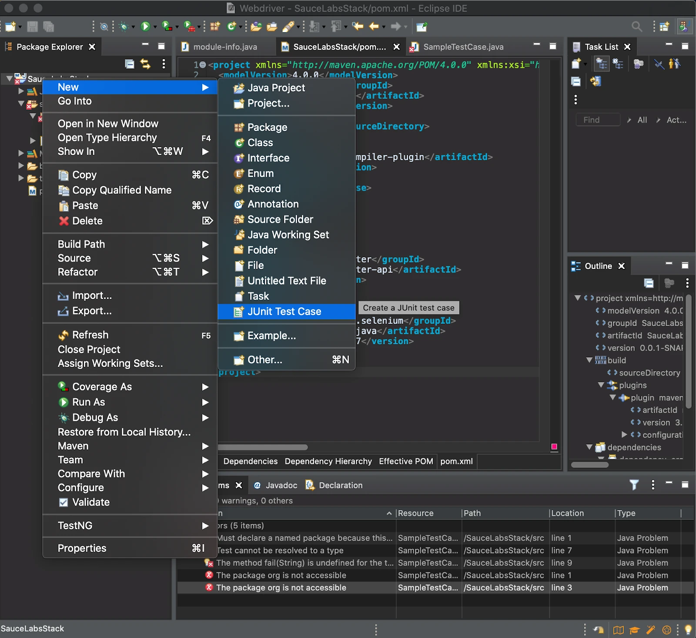Viewport: 696px width, 638px height.
Task: Click the Debug bug icon in toolbar
Action: [x=124, y=27]
